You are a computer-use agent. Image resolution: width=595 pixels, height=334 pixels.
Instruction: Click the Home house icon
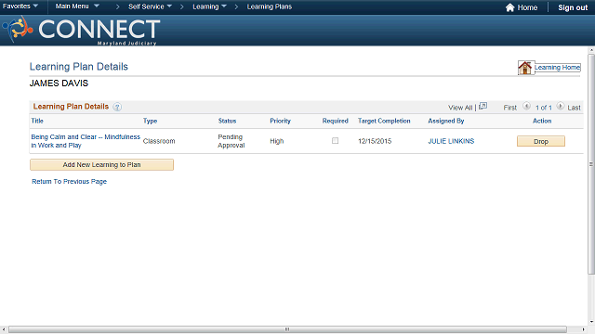(x=509, y=7)
